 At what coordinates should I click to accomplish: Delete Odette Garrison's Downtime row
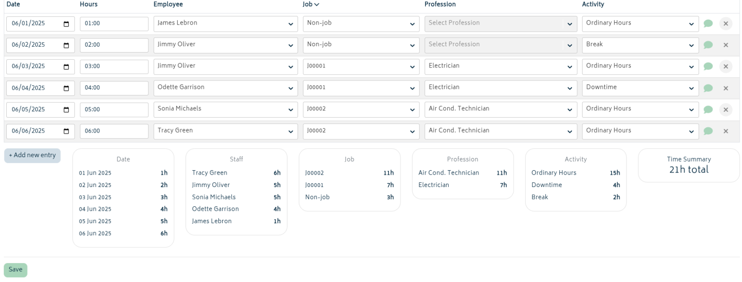tap(726, 88)
